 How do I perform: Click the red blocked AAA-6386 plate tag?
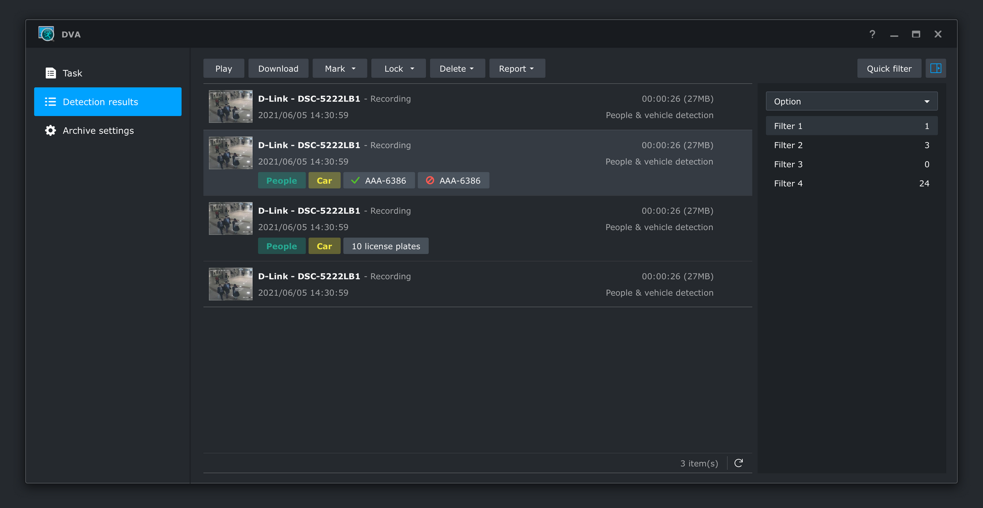coord(453,180)
